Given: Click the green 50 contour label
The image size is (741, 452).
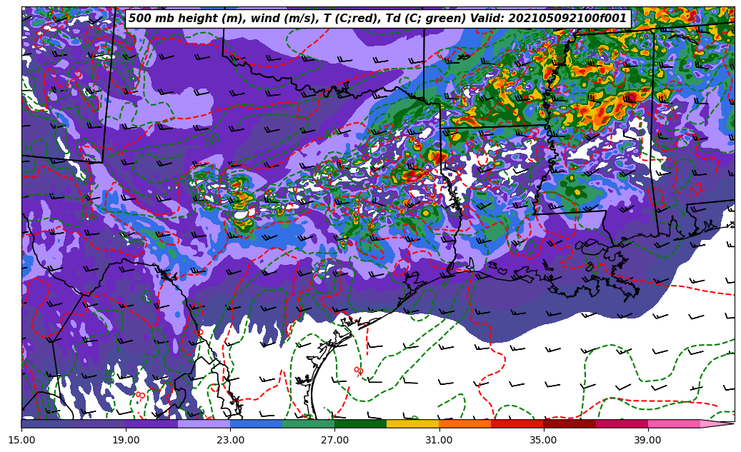Looking at the screenshot, I should click(x=213, y=139).
